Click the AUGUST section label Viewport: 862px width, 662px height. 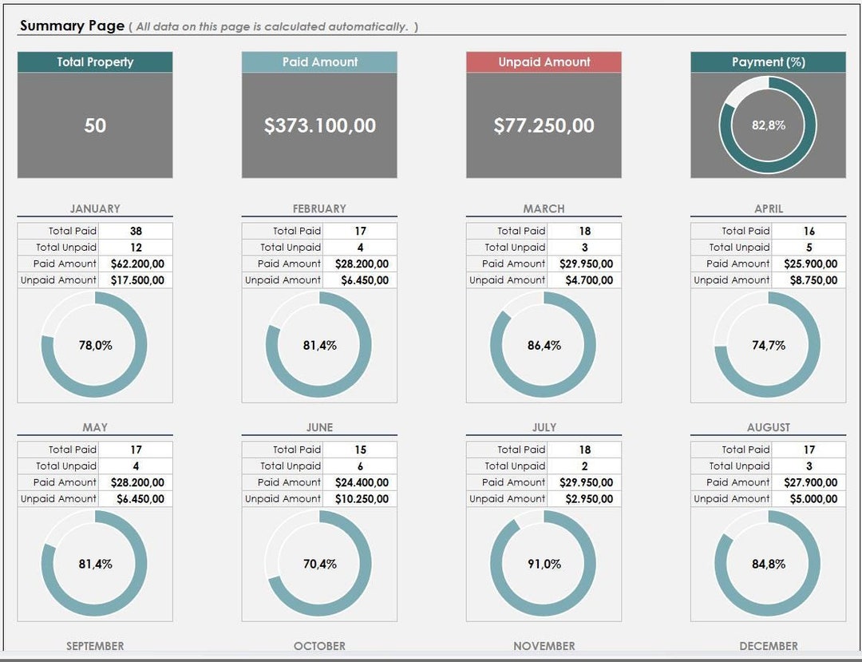pyautogui.click(x=767, y=426)
